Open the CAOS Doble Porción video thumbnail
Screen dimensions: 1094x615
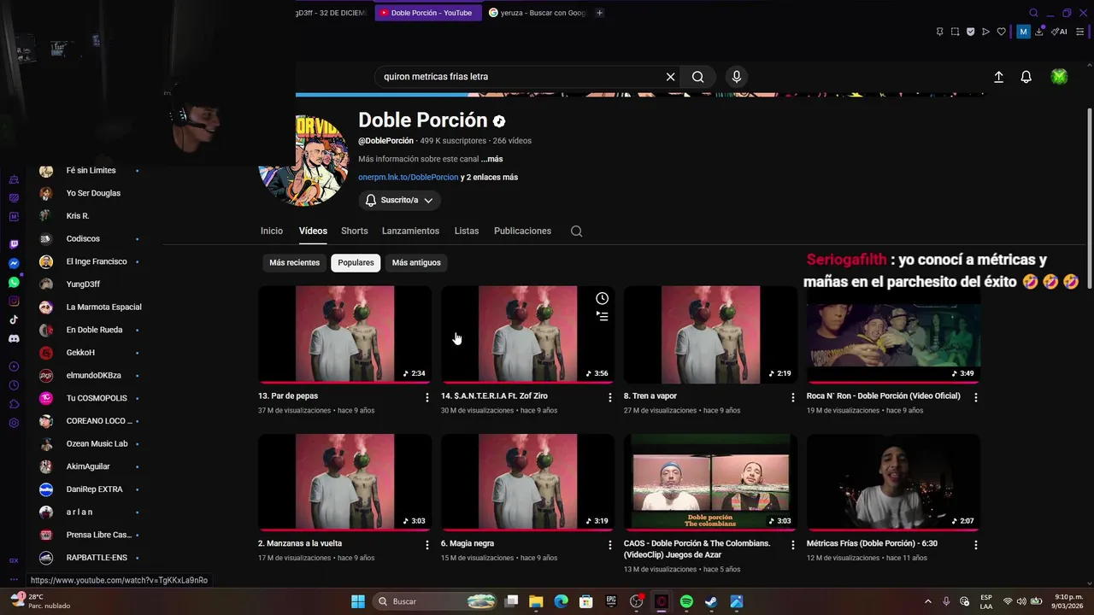pyautogui.click(x=710, y=482)
